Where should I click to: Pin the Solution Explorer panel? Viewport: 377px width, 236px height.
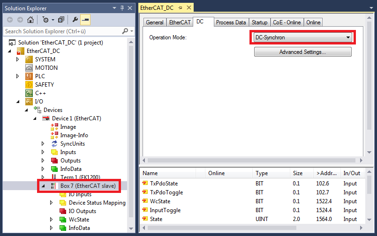click(x=122, y=8)
